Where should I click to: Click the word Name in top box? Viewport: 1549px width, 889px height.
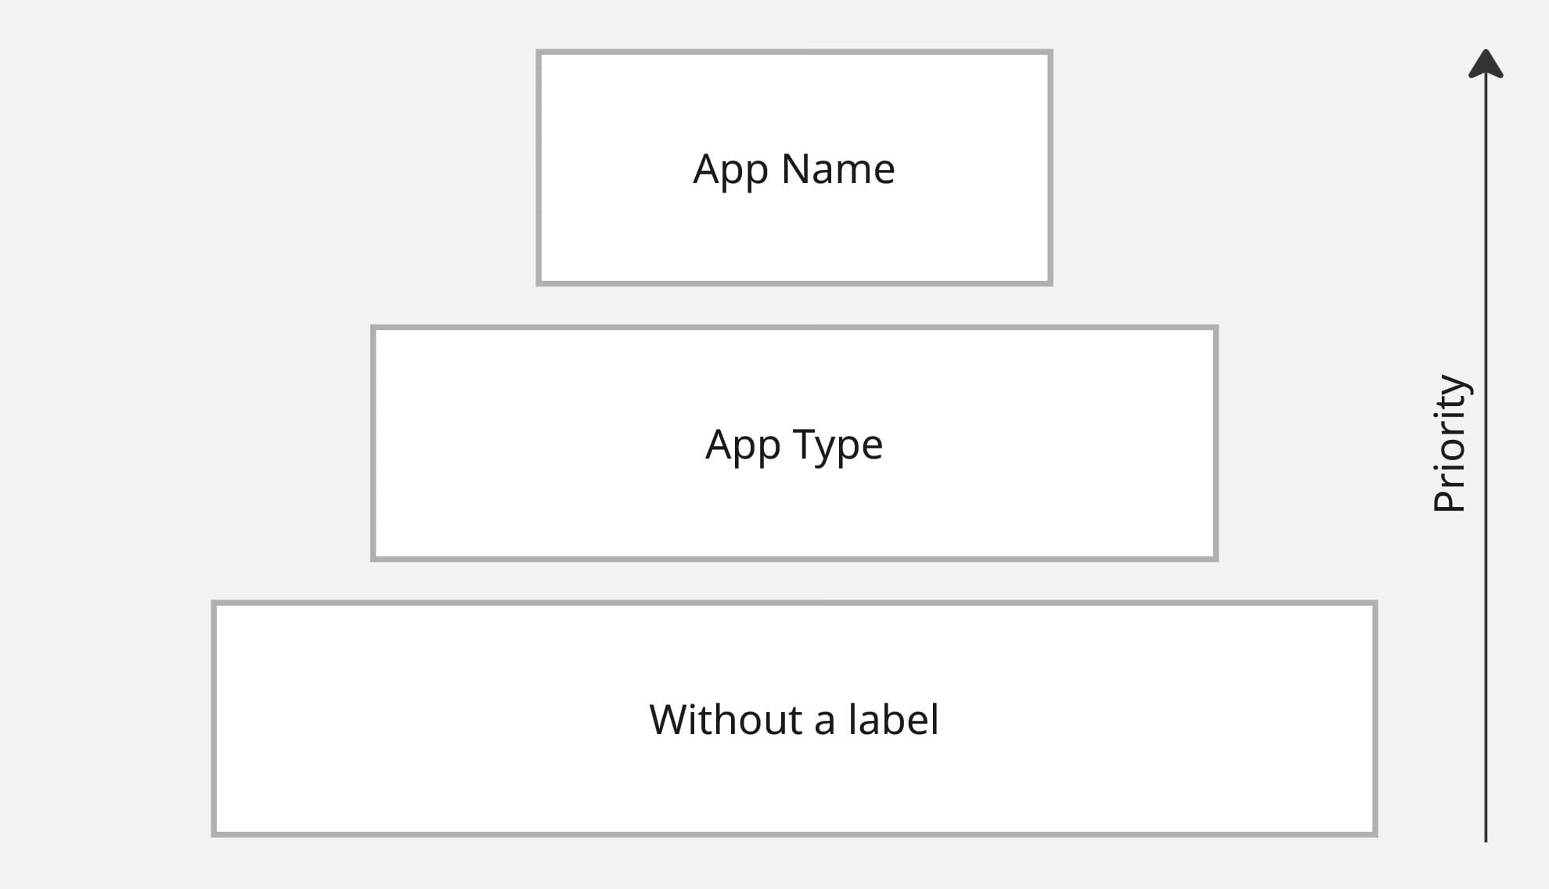(x=838, y=169)
